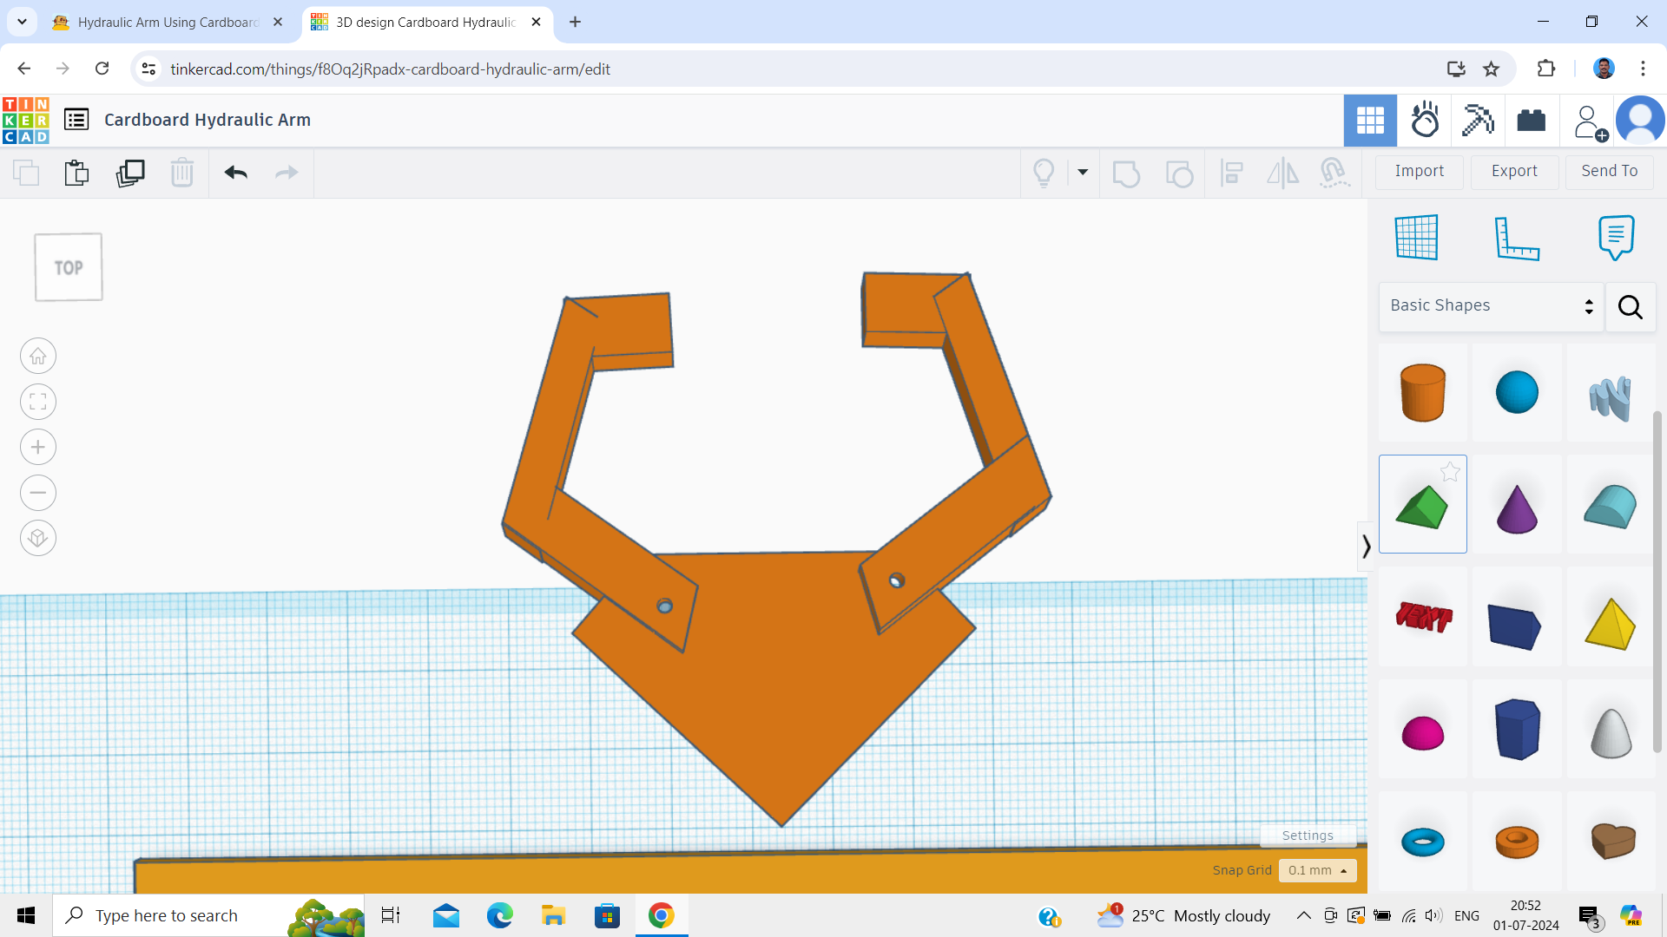Image resolution: width=1667 pixels, height=937 pixels.
Task: Pick the yellow Pyramid shape
Action: point(1611,617)
